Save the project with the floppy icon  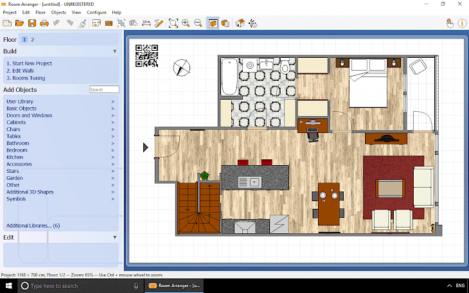coord(32,23)
